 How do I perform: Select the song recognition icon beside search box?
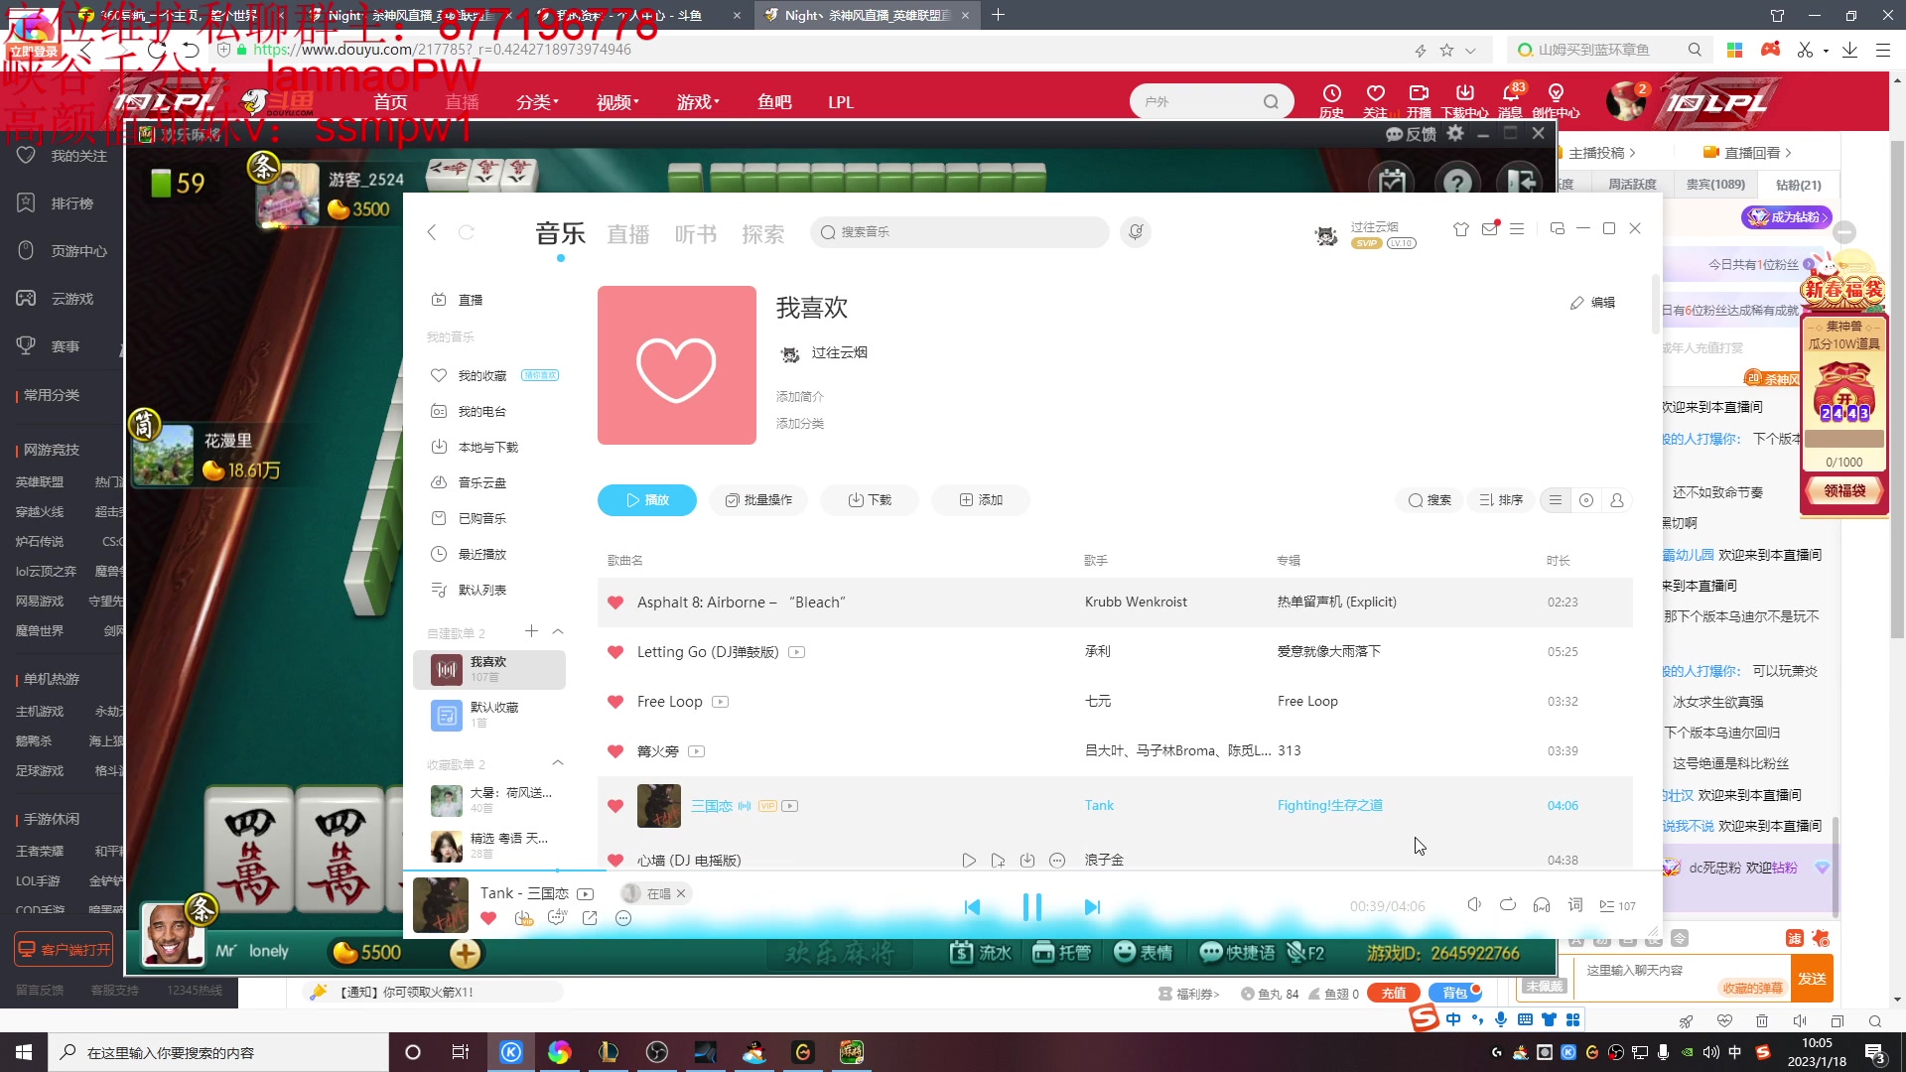click(1136, 231)
